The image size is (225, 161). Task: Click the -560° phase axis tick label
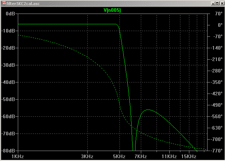point(216,116)
